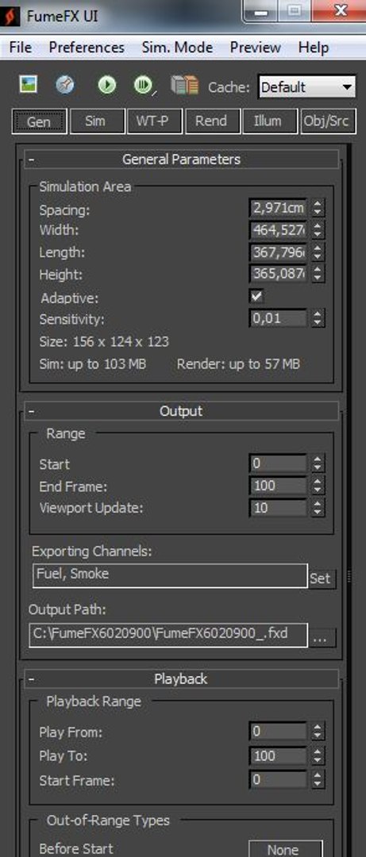This screenshot has height=857, width=366.
Task: Click the Width value field
Action: [x=279, y=230]
